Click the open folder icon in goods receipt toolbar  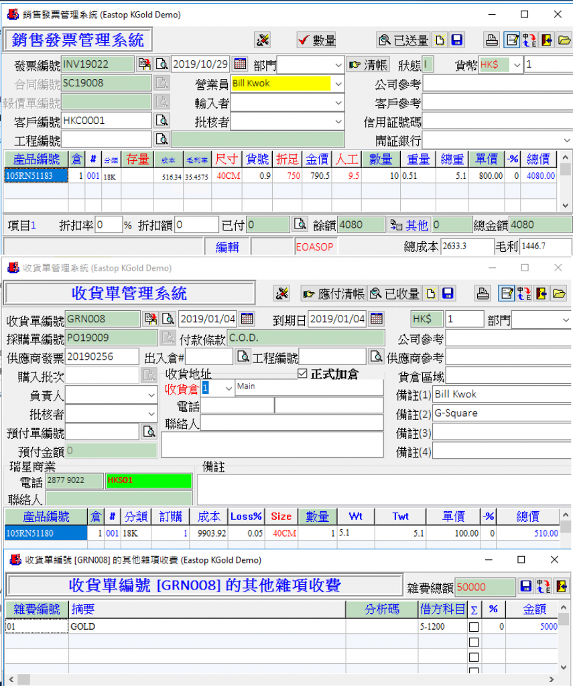[559, 293]
